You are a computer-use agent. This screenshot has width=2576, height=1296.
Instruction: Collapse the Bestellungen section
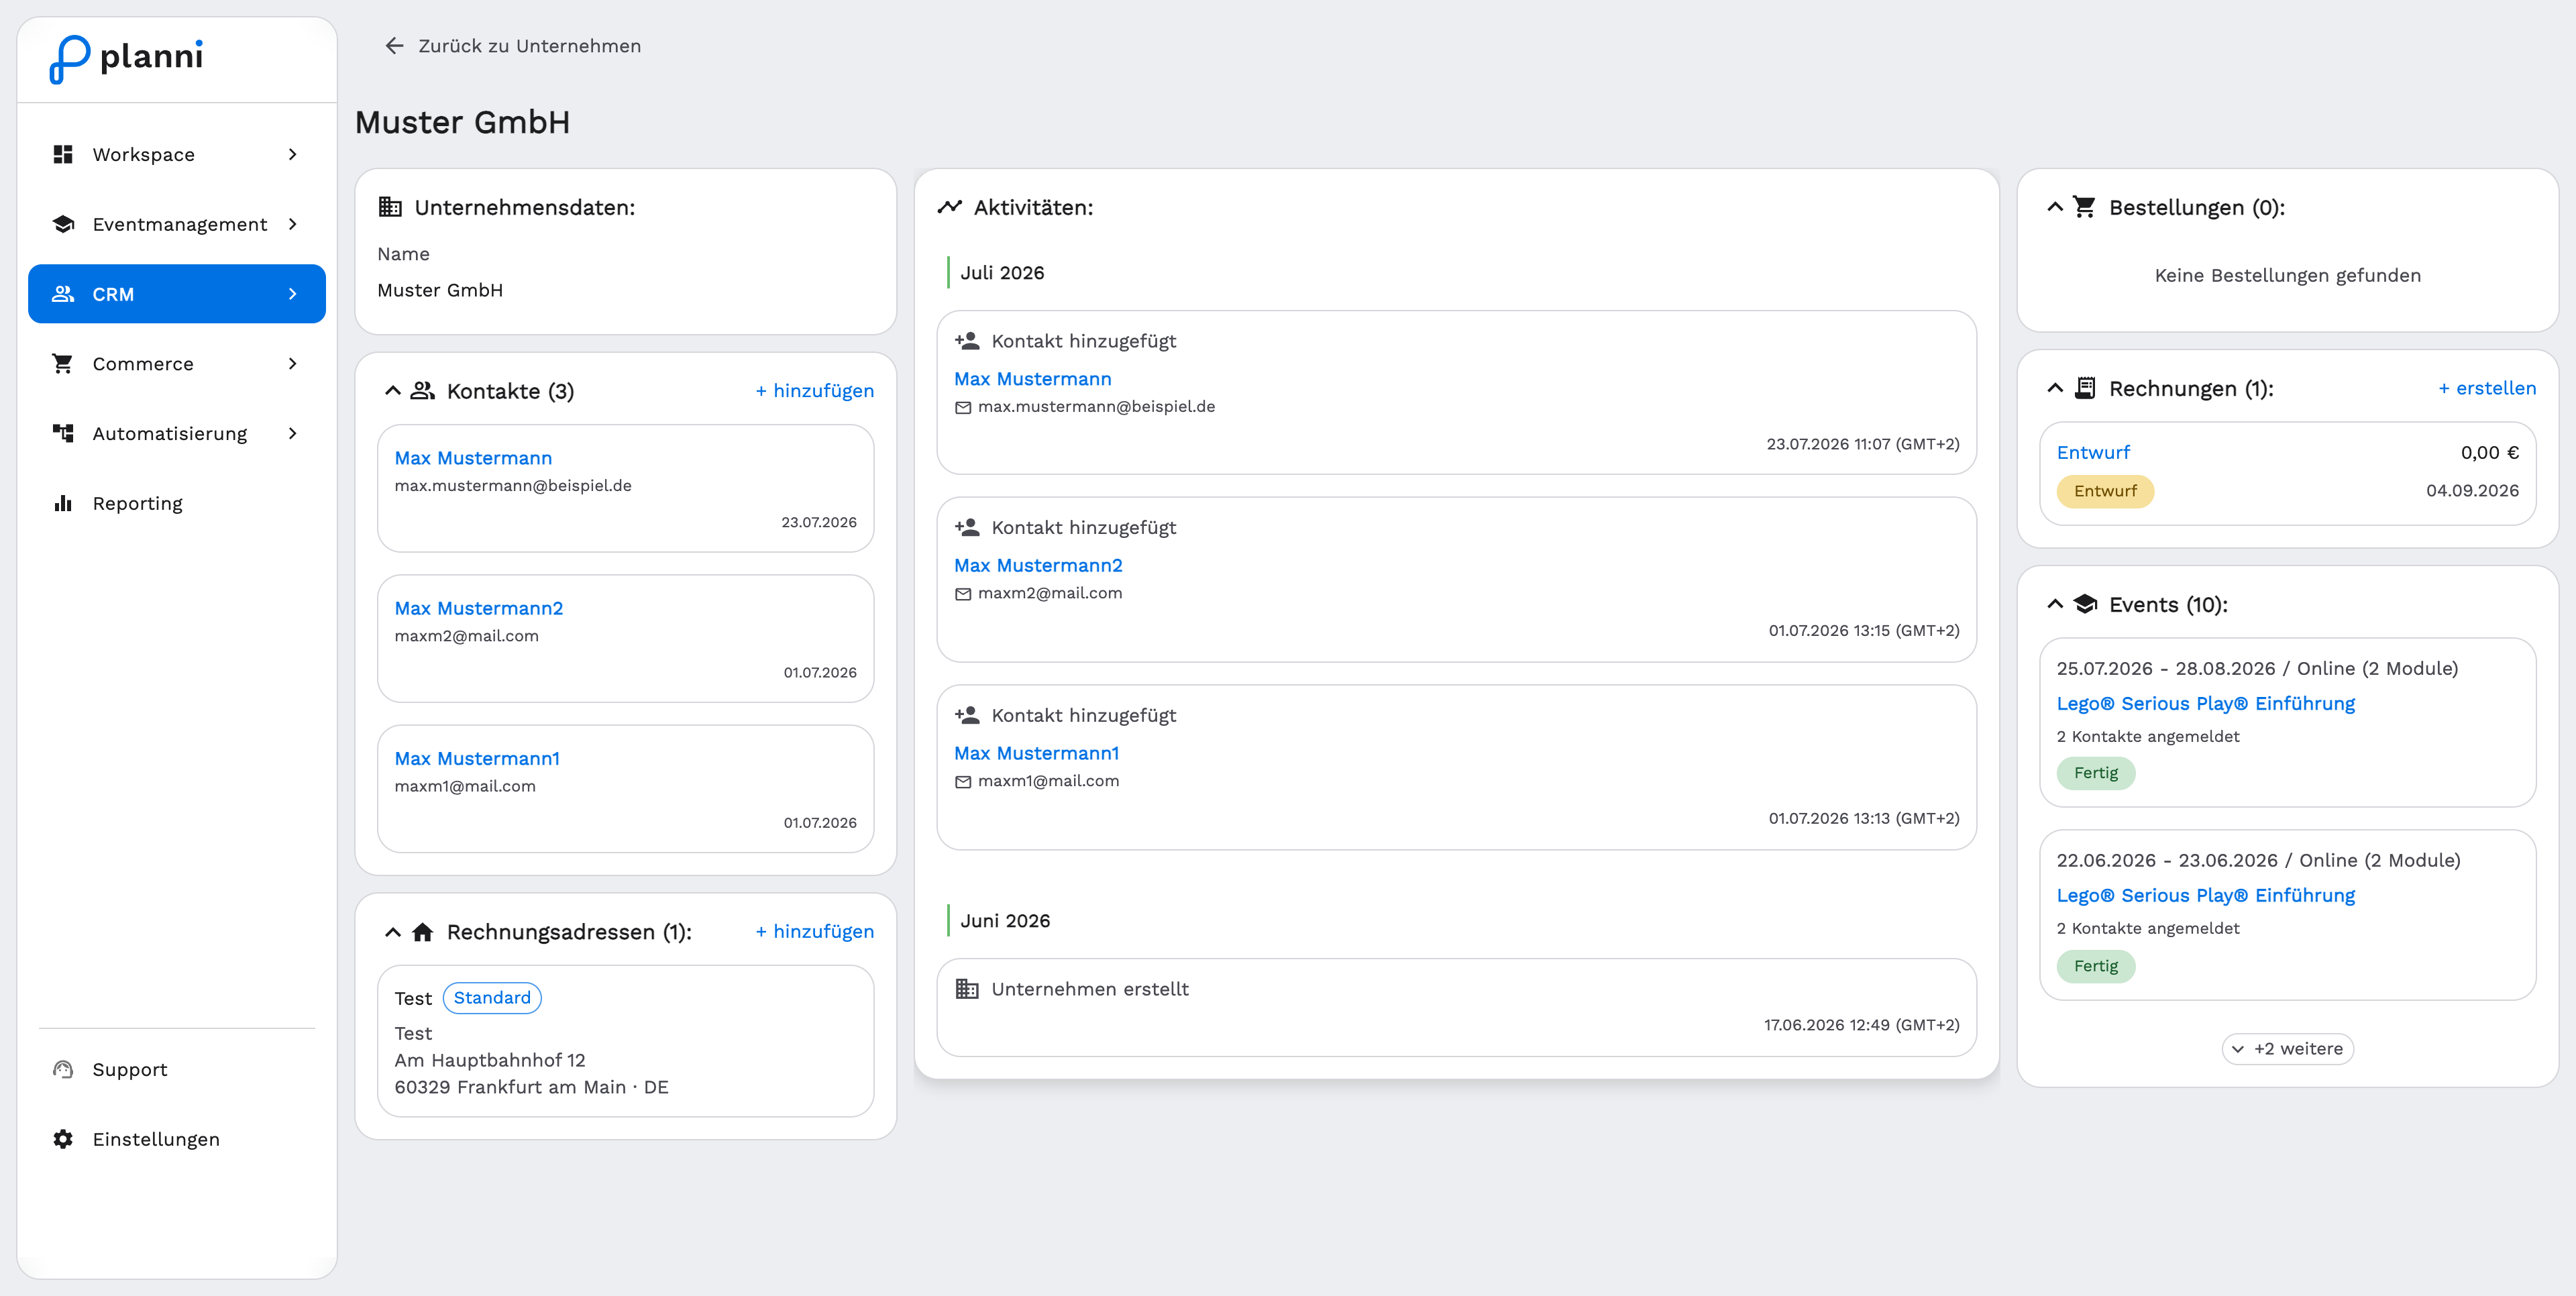[2055, 207]
